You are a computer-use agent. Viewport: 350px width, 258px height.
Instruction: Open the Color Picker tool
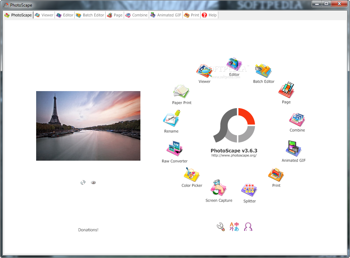click(192, 175)
